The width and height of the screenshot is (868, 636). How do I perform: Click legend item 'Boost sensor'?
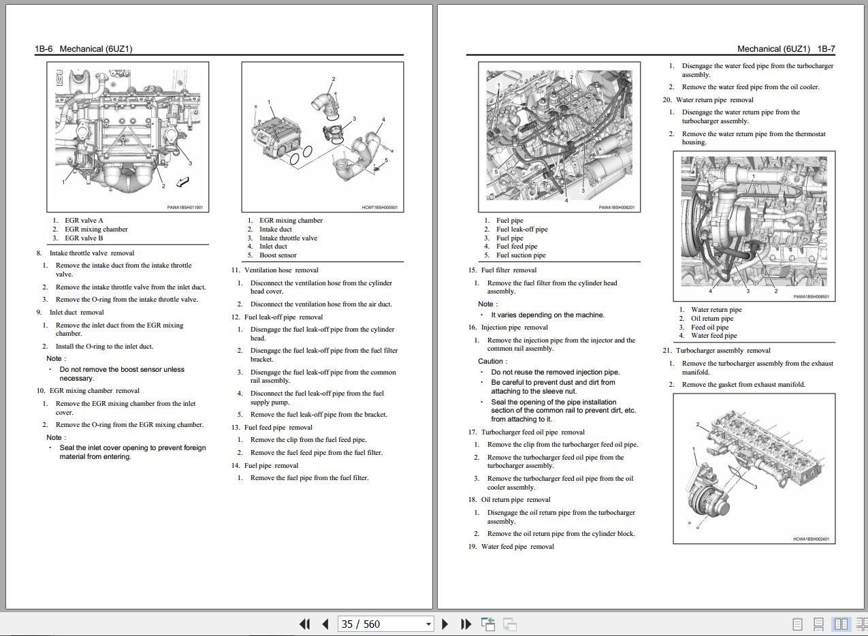[278, 255]
